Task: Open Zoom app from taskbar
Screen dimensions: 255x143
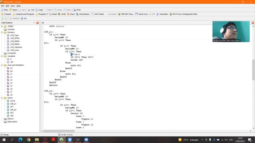Action: point(86,139)
